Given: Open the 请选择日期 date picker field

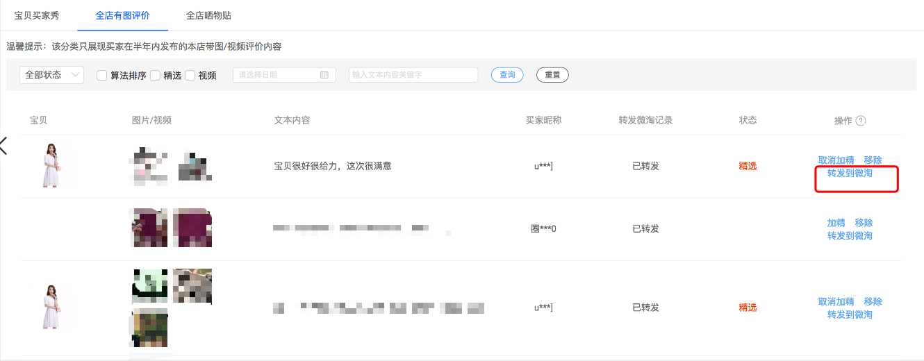Looking at the screenshot, I should point(284,75).
